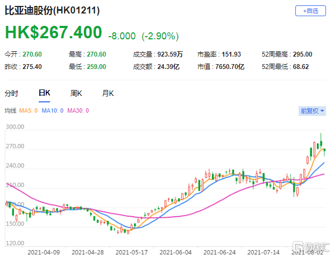This screenshot has width=333, height=256.
Task: Select the 日K chart tab
Action: pos(45,93)
